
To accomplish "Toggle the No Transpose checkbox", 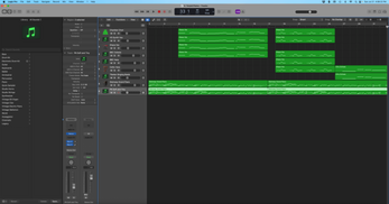I will pyautogui.click(x=82, y=94).
